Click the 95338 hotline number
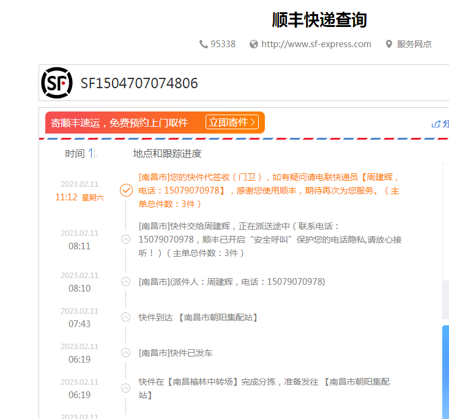449x419 pixels. tap(223, 44)
